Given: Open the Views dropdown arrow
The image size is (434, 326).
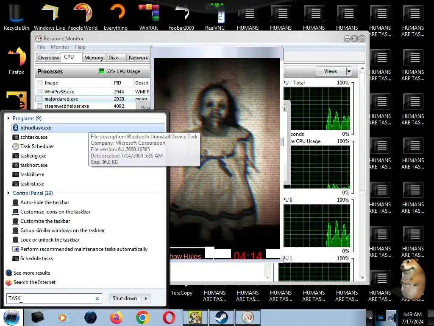Looking at the screenshot, I should tap(349, 71).
